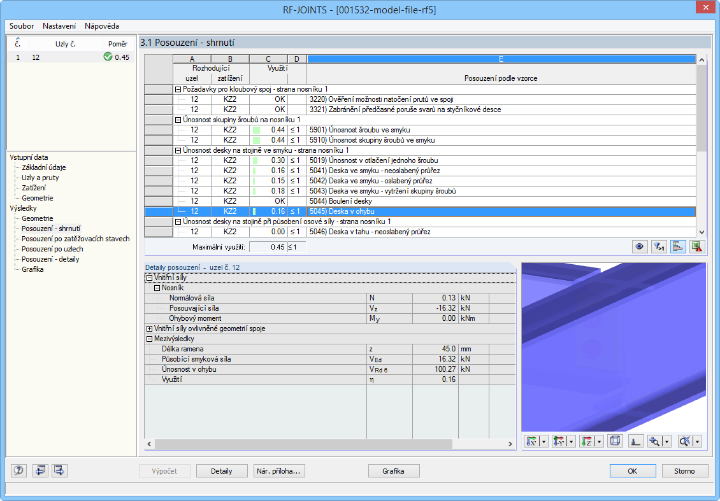Collapse 'Mezivýsledky' section

(149, 339)
